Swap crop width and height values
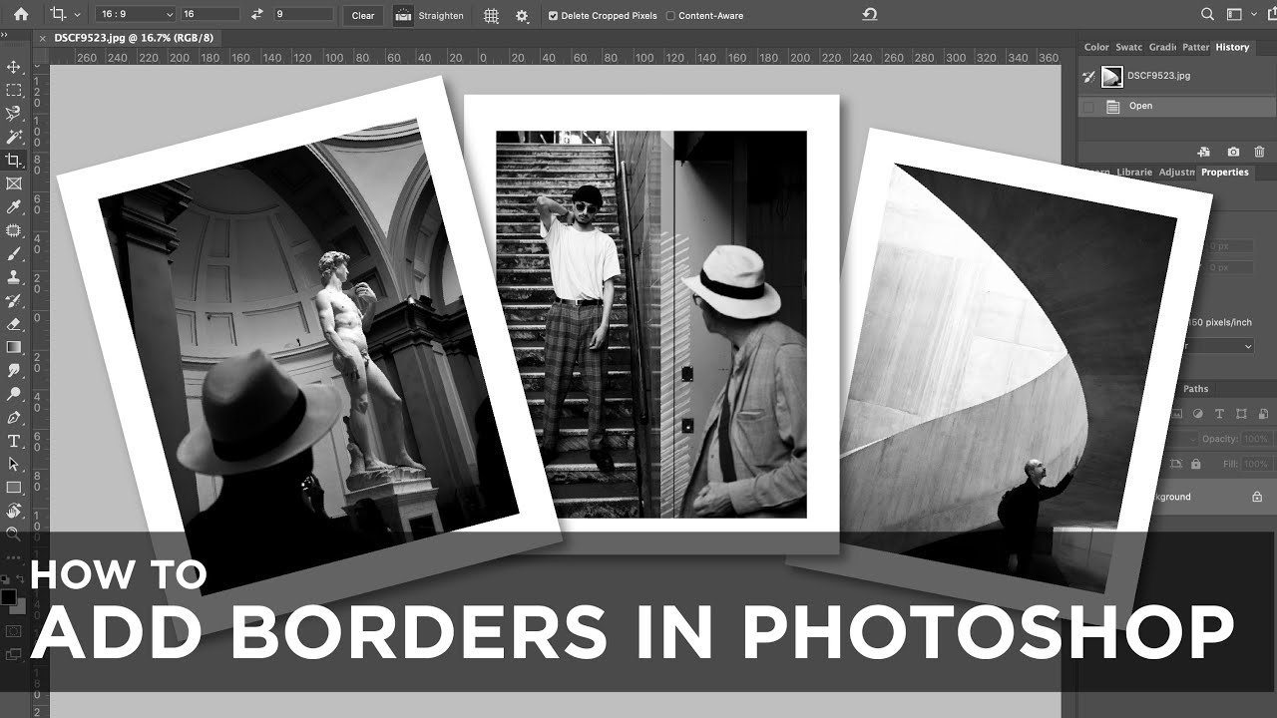Screen dimensions: 1277x718 click(256, 15)
